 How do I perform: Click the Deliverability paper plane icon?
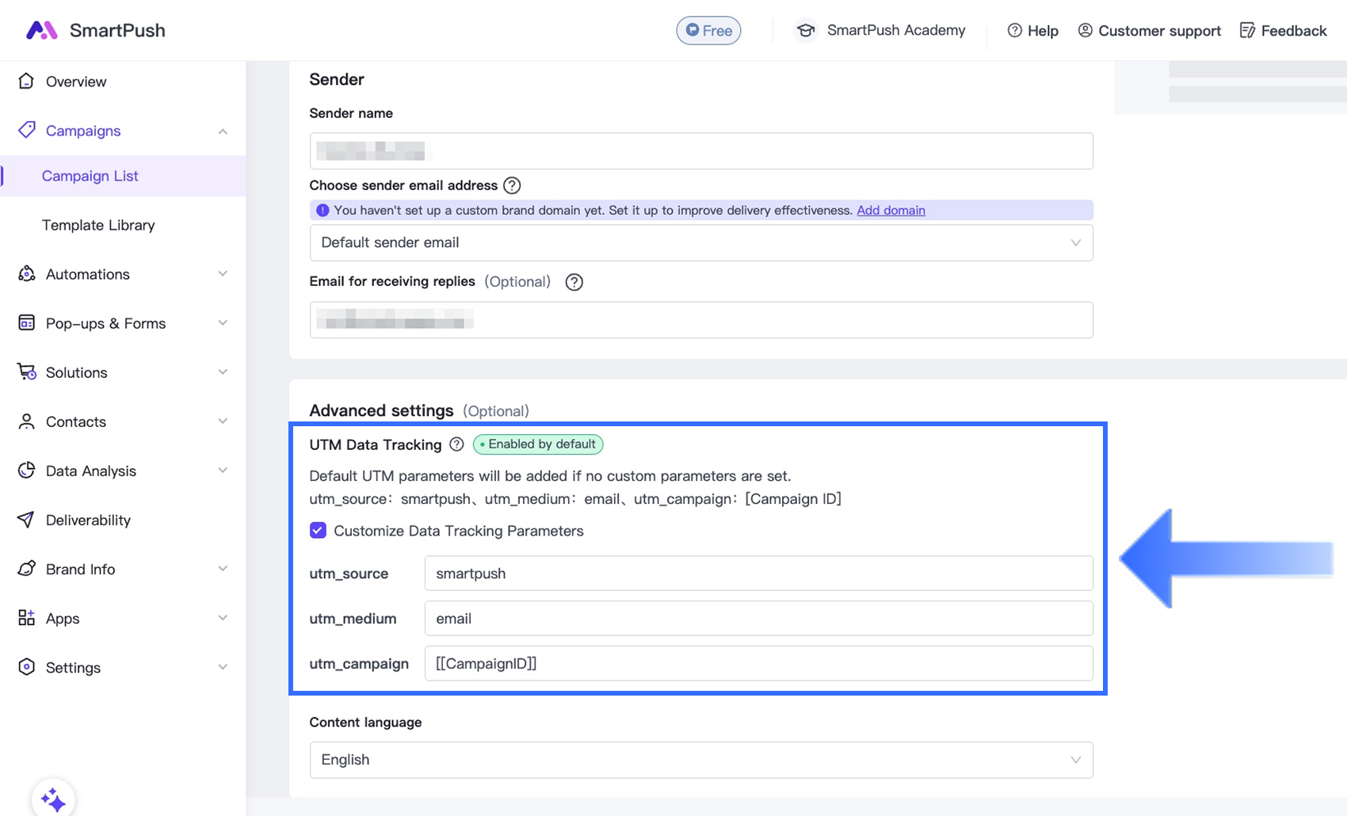[26, 520]
